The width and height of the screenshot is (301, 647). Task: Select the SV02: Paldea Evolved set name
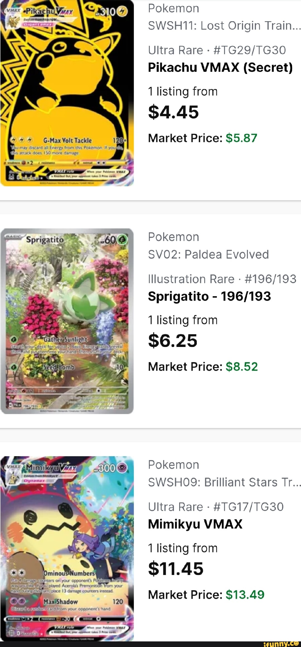pos(208,254)
